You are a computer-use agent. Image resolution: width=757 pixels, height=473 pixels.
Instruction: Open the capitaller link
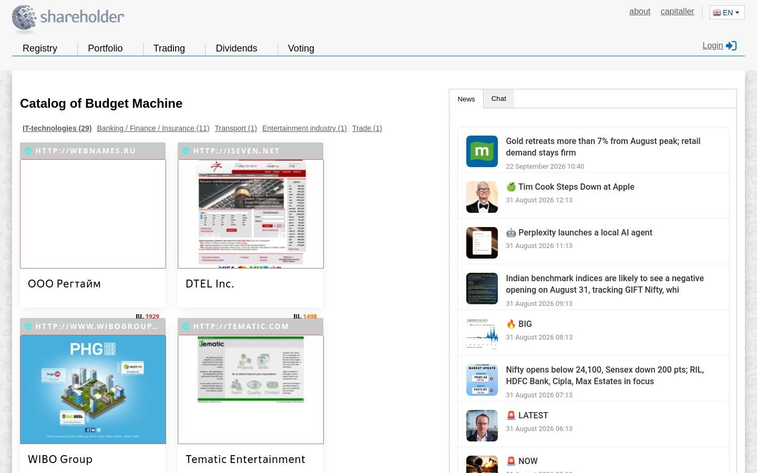(677, 12)
